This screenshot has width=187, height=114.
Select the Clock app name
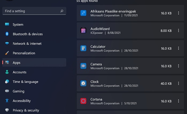95,82
